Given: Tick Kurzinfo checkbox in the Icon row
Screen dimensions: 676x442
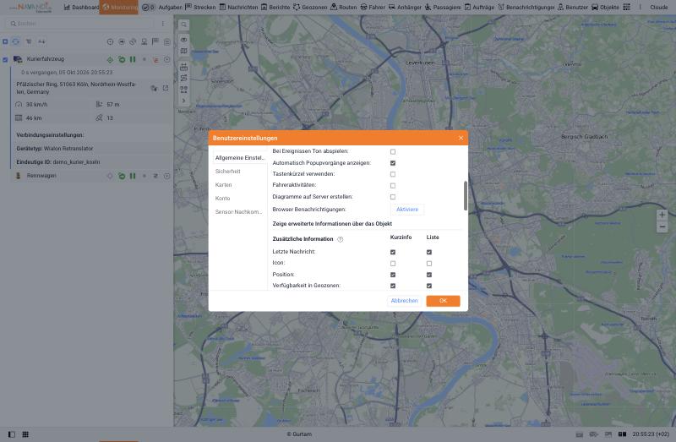Looking at the screenshot, I should (x=393, y=263).
